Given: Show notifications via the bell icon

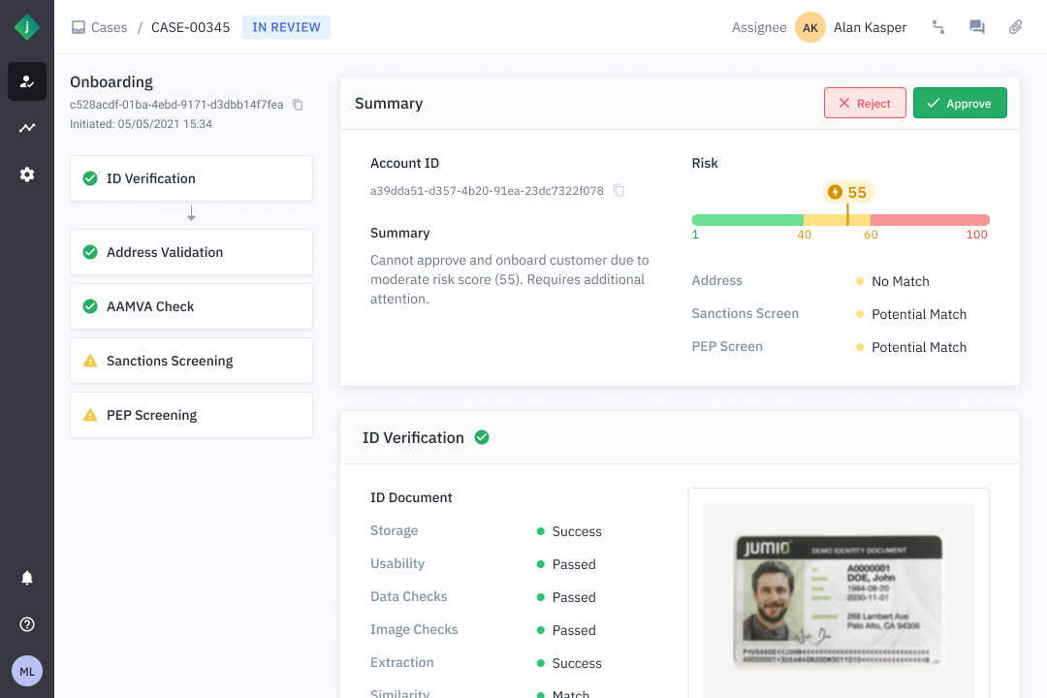Looking at the screenshot, I should click(27, 578).
